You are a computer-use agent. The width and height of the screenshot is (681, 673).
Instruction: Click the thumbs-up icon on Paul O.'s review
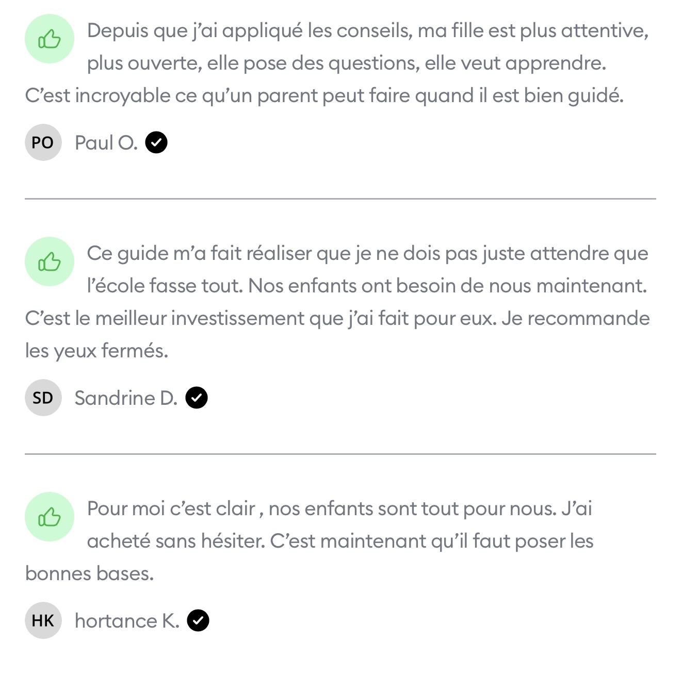[50, 39]
